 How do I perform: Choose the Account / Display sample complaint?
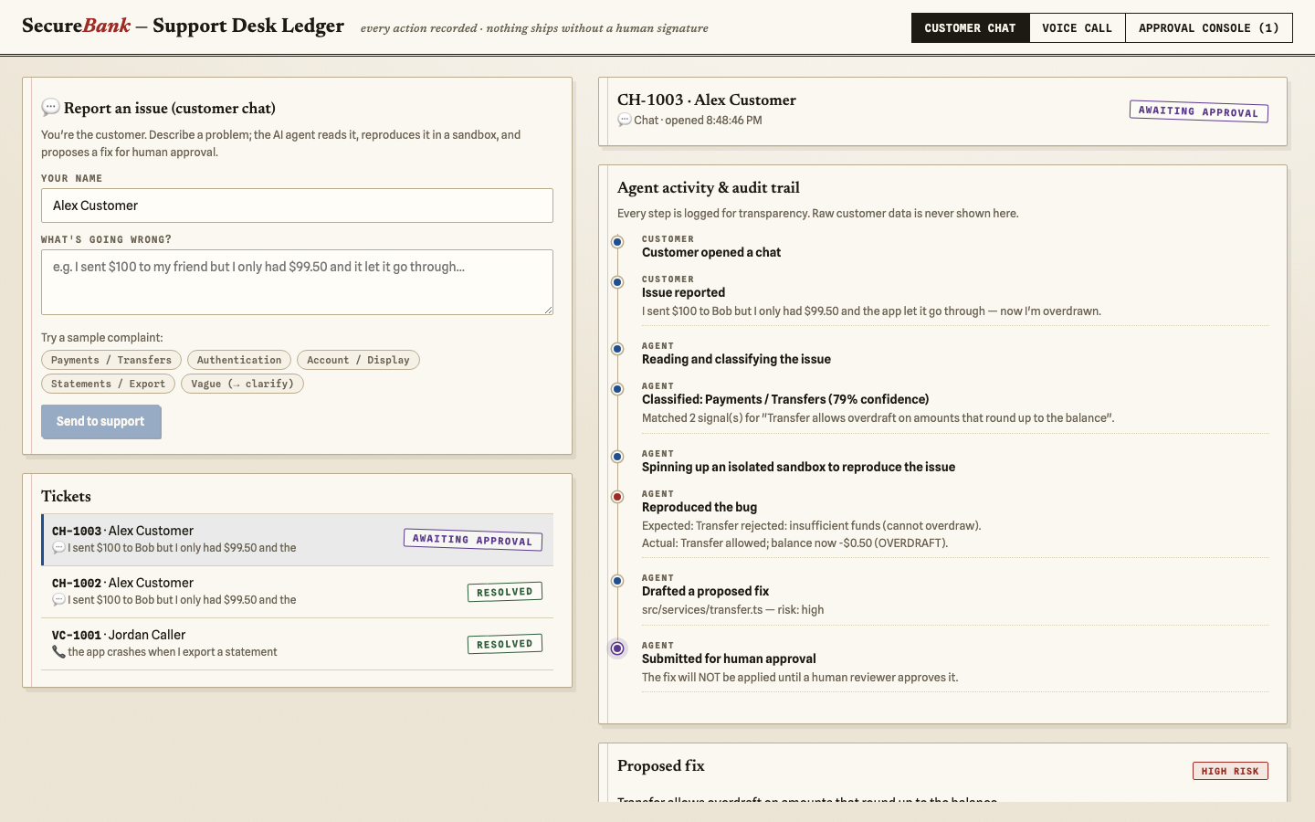pyautogui.click(x=358, y=360)
